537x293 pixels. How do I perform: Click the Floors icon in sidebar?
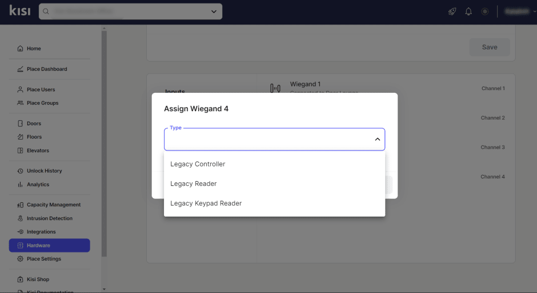click(20, 137)
